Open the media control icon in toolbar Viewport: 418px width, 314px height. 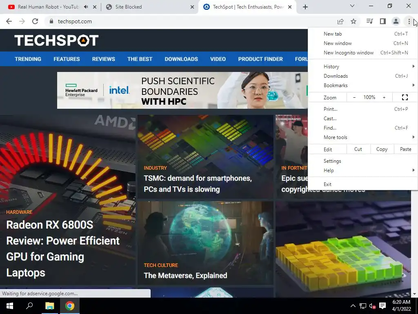tap(369, 21)
